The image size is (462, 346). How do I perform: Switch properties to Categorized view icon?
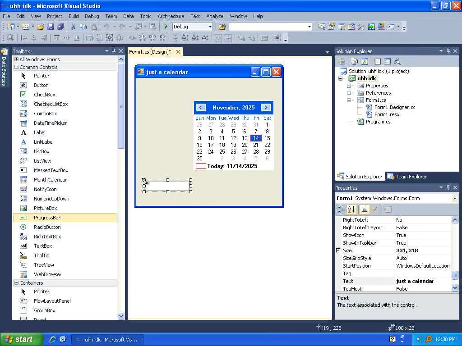click(x=341, y=209)
